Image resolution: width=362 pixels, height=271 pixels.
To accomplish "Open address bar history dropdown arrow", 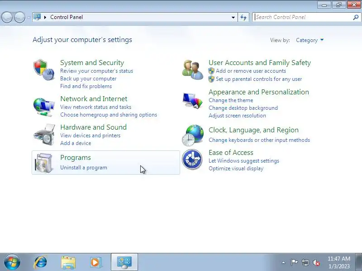I will (233, 17).
